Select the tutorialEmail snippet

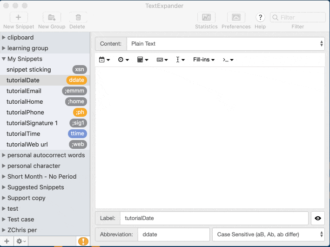45,91
